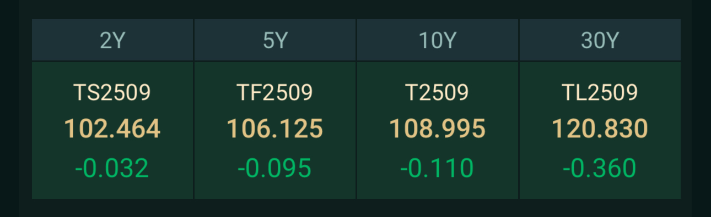Switch to the 30Y header
The height and width of the screenshot is (217, 711).
(600, 40)
